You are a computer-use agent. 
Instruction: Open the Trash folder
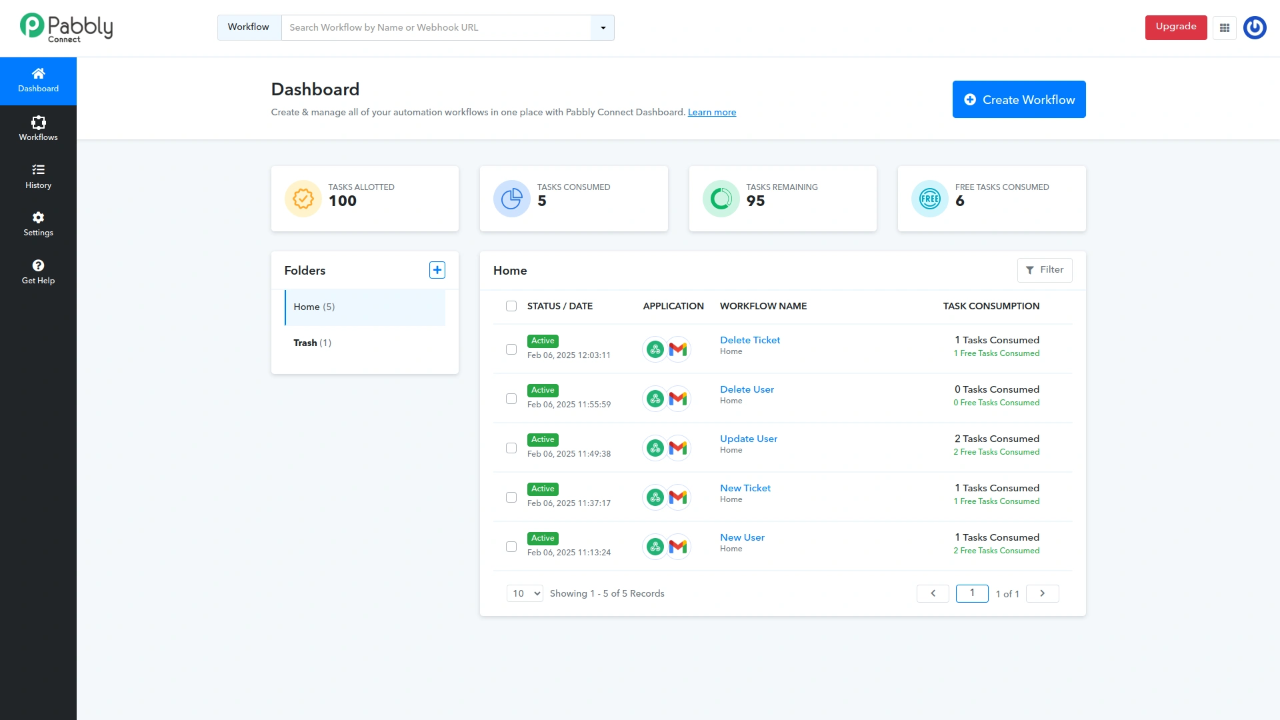[x=312, y=343]
